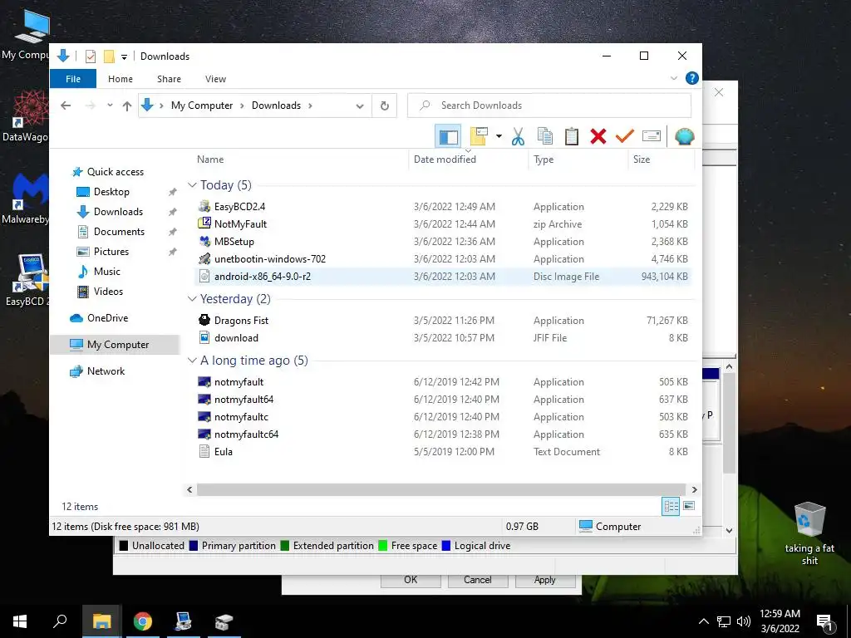
Task: Sort by the Size column header
Action: (642, 159)
